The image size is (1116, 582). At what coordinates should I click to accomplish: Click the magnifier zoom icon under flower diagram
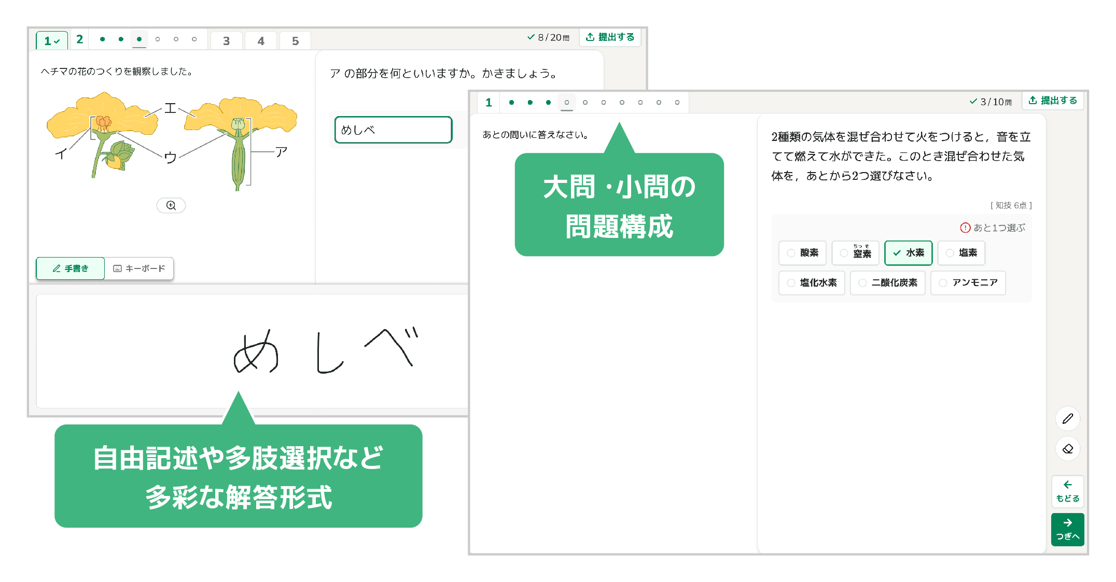coord(171,205)
